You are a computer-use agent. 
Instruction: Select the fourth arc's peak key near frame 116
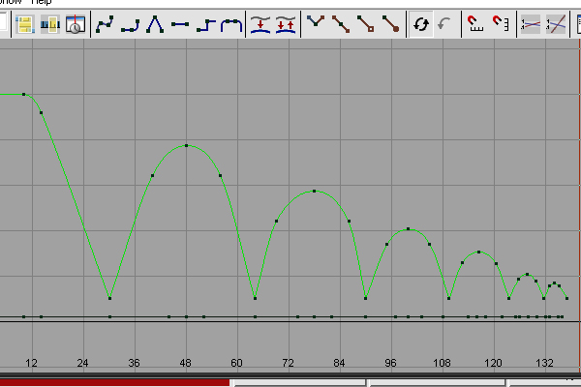[478, 252]
